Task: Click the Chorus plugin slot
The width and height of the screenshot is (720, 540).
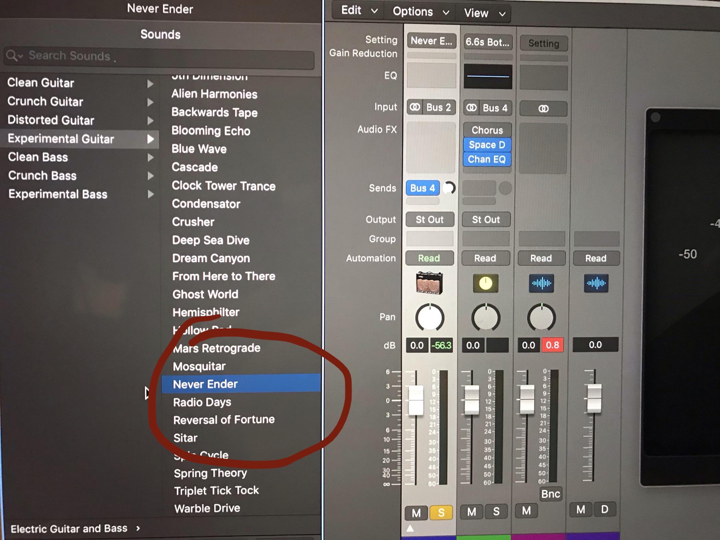Action: click(x=487, y=130)
